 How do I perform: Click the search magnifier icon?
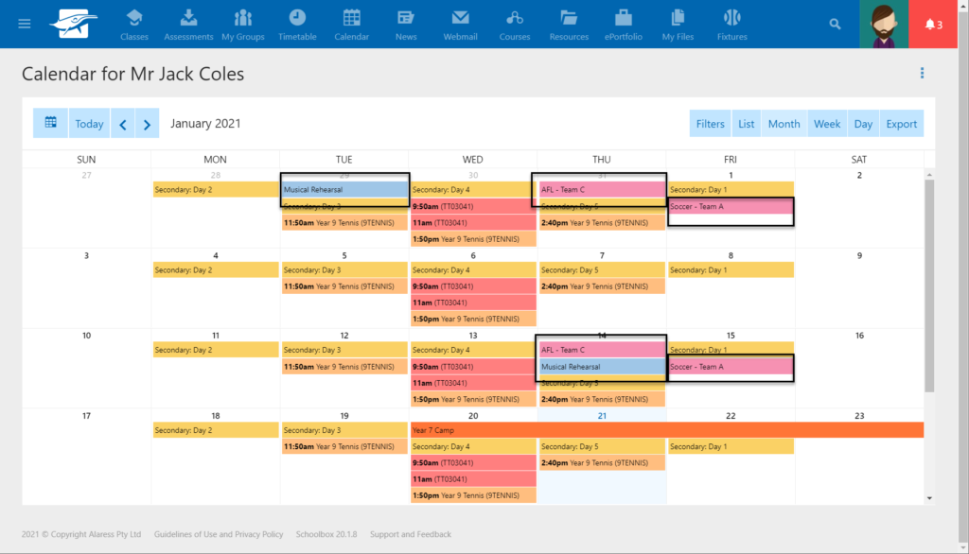click(x=835, y=24)
